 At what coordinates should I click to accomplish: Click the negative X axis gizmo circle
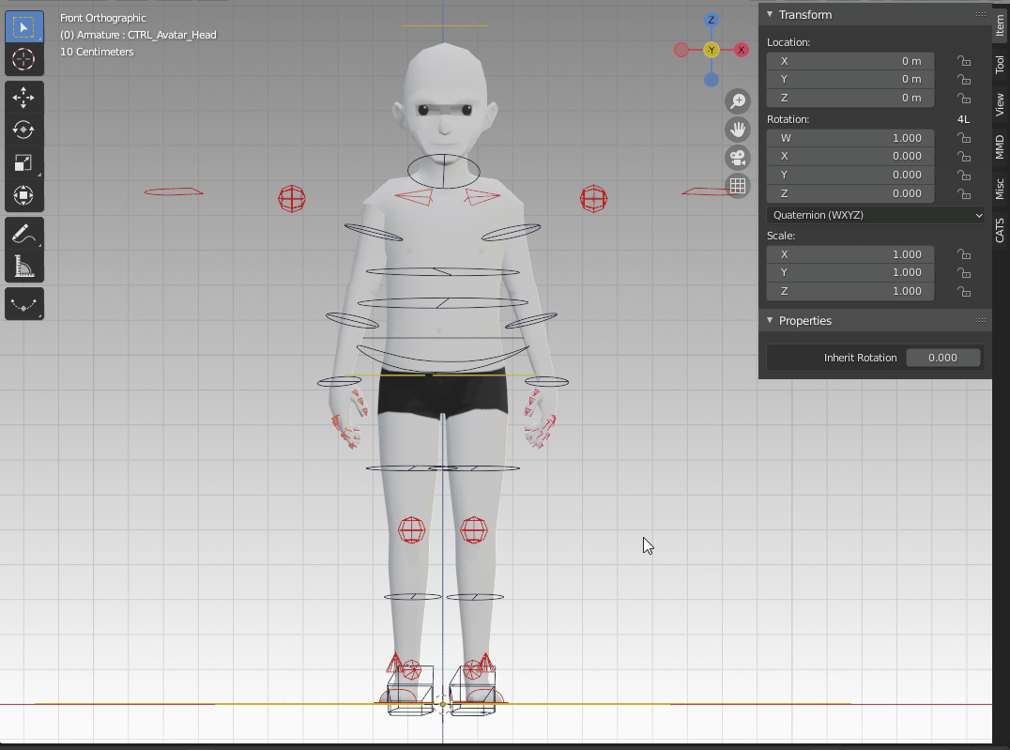[681, 50]
